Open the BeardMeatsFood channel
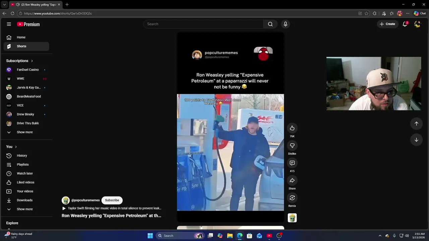 pyautogui.click(x=26, y=96)
